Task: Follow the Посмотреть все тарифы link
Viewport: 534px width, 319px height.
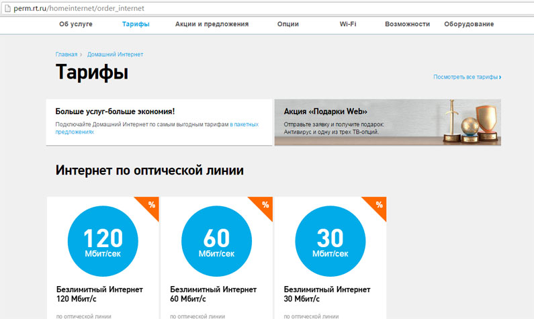Action: 467,77
